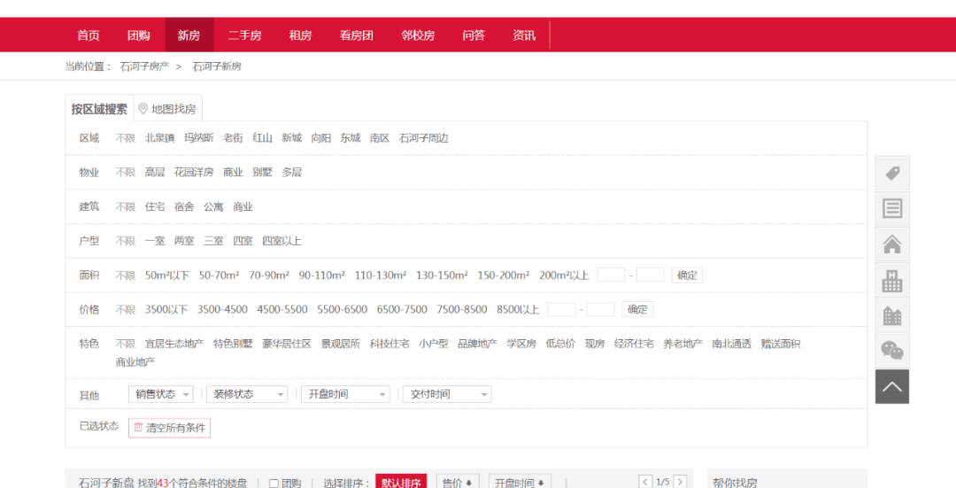
Task: Select 默认排序 sort button
Action: (401, 483)
